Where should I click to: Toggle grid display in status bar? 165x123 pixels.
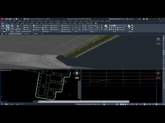tap(98, 104)
